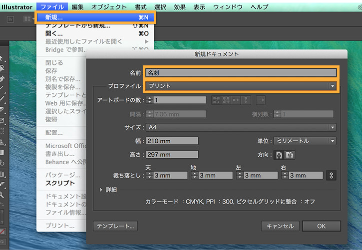Select grid by column artboard layout icon
362x250 pixels.
[226, 100]
